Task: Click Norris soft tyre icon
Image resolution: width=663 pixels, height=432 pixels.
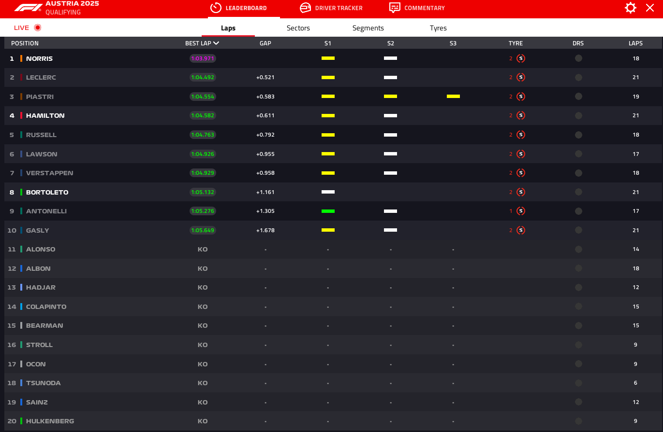Action: click(x=521, y=58)
